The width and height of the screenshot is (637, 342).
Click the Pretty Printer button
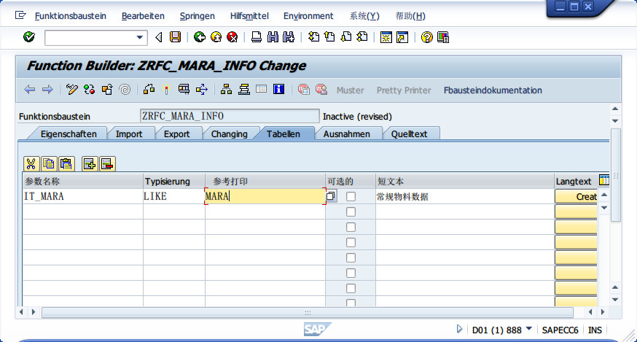pyautogui.click(x=403, y=90)
